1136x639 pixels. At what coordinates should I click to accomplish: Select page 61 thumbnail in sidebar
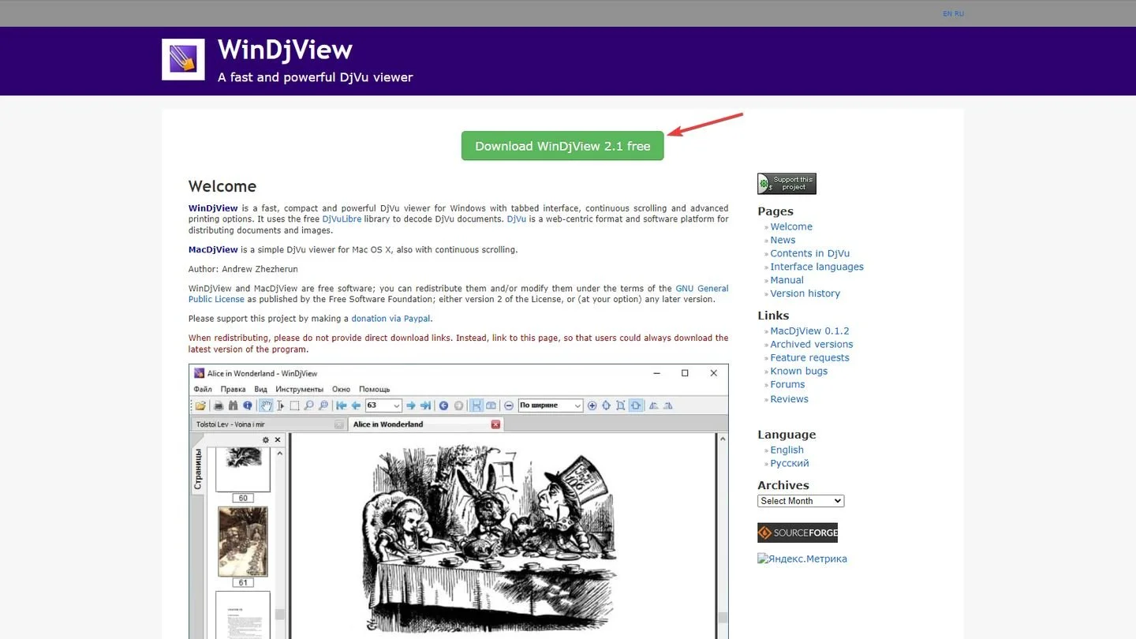pyautogui.click(x=242, y=542)
